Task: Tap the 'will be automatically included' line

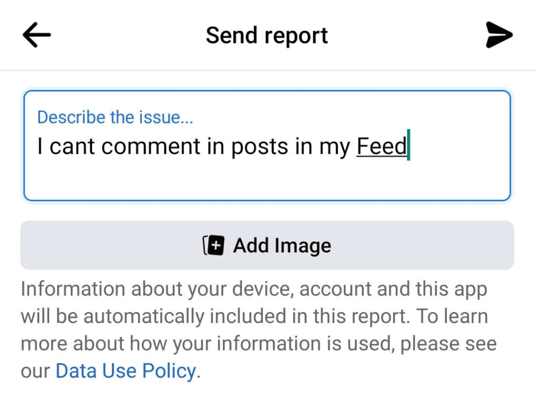Action: pyautogui.click(x=254, y=317)
